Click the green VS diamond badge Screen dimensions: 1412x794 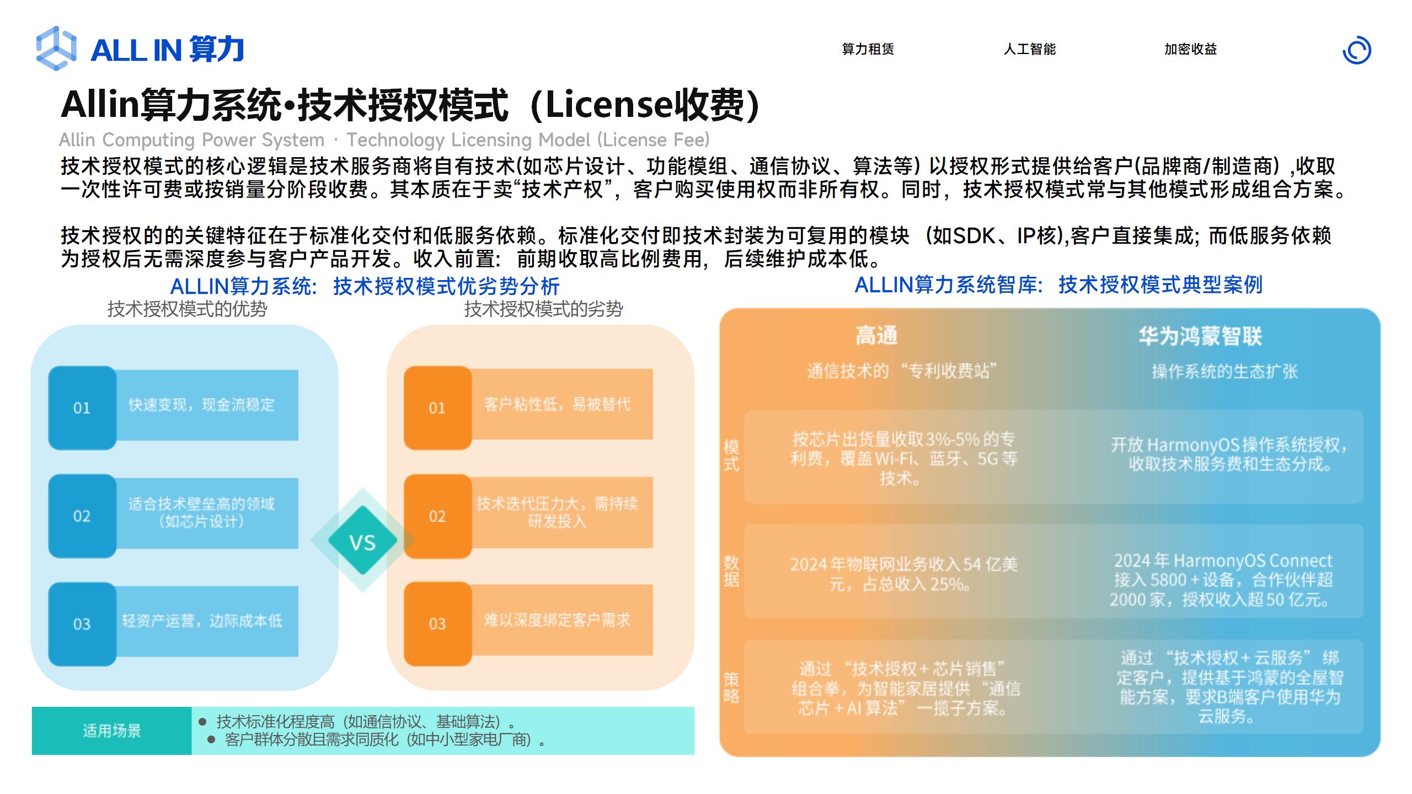click(x=362, y=541)
